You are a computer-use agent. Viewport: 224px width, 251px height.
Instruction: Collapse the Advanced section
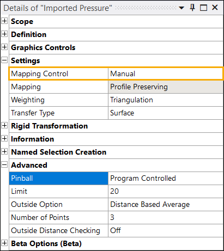[x=4, y=164]
